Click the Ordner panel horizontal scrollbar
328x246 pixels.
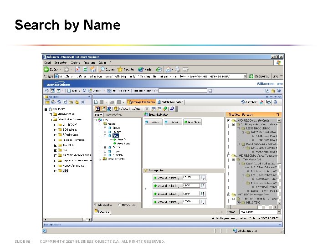pos(67,220)
